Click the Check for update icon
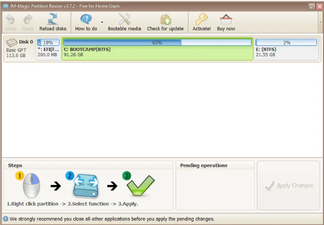Image resolution: width=324 pixels, height=225 pixels. point(165,19)
